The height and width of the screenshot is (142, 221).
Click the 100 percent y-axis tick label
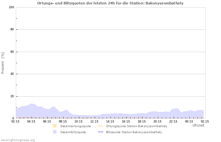[x=11, y=7]
